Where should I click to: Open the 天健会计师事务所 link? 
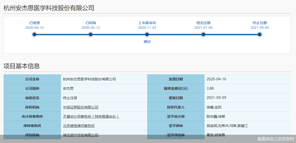click(91, 116)
